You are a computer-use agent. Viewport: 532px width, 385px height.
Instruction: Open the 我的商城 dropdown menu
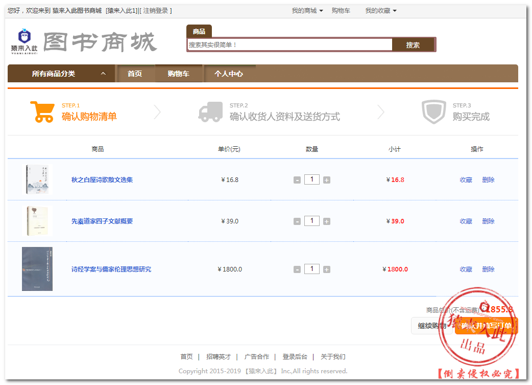307,11
